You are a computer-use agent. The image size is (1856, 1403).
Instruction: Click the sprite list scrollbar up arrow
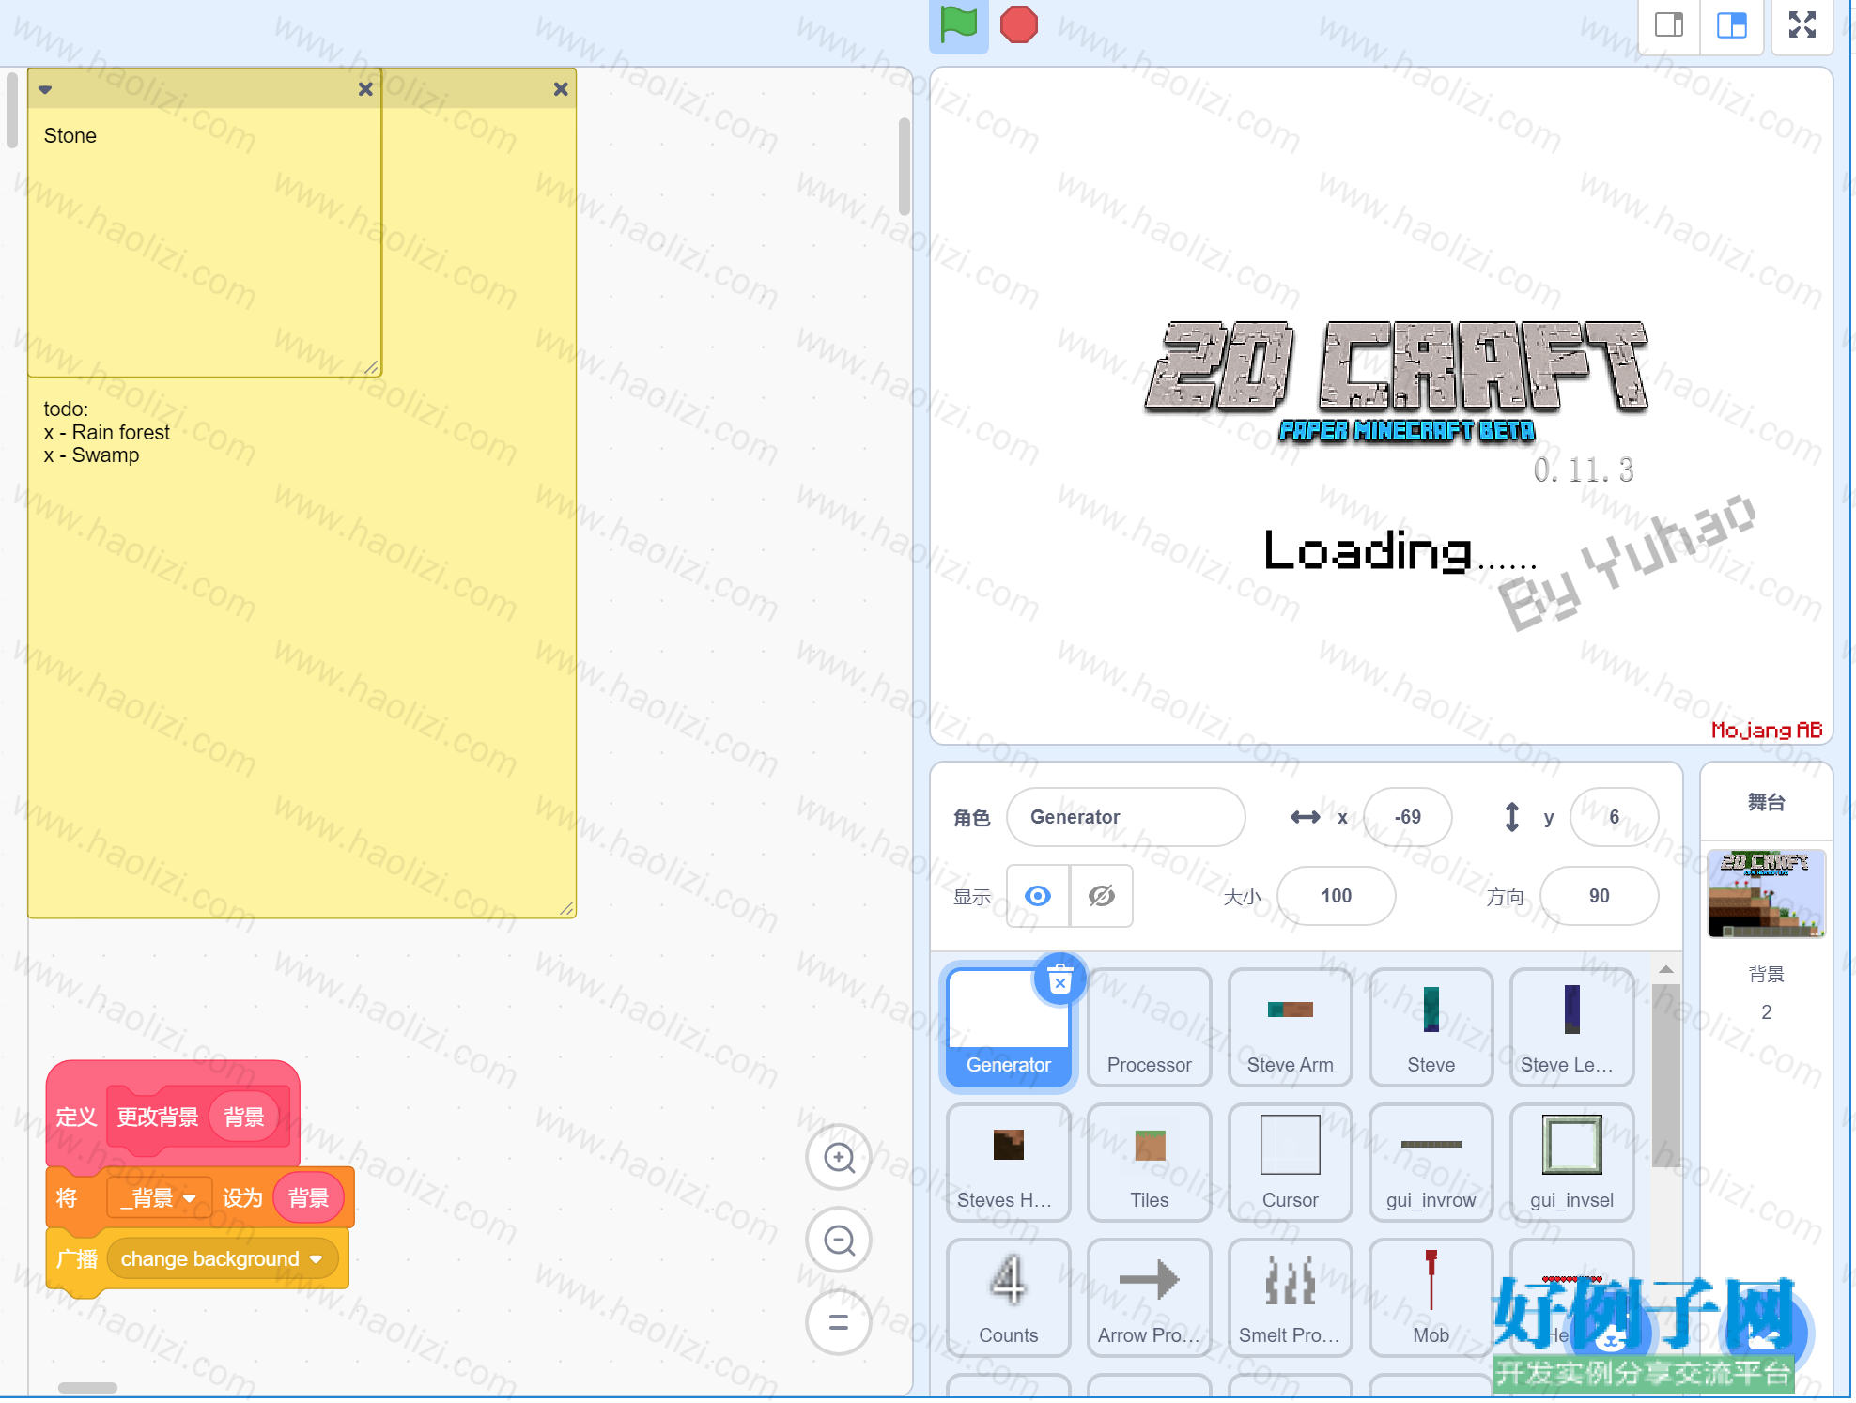(1666, 969)
